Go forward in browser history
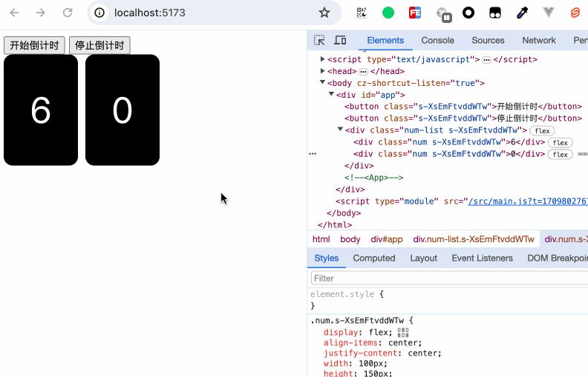The width and height of the screenshot is (588, 377). tap(41, 13)
